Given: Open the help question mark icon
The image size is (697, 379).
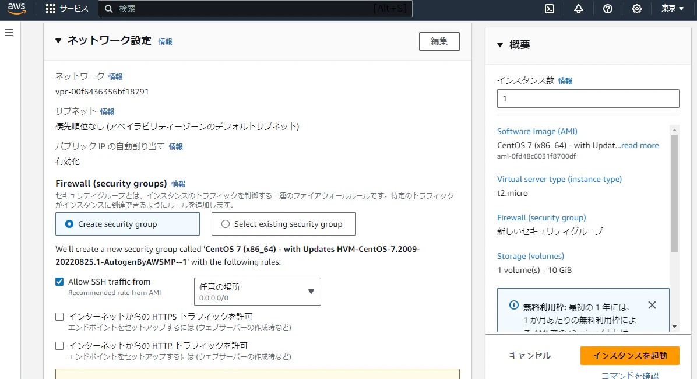Looking at the screenshot, I should [x=608, y=9].
